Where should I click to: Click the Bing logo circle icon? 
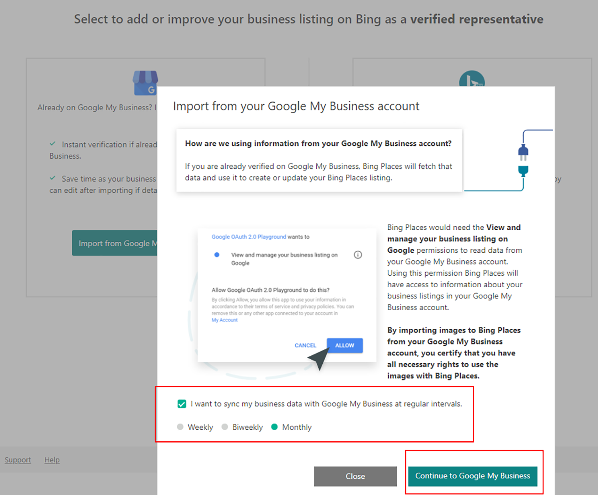tap(472, 79)
